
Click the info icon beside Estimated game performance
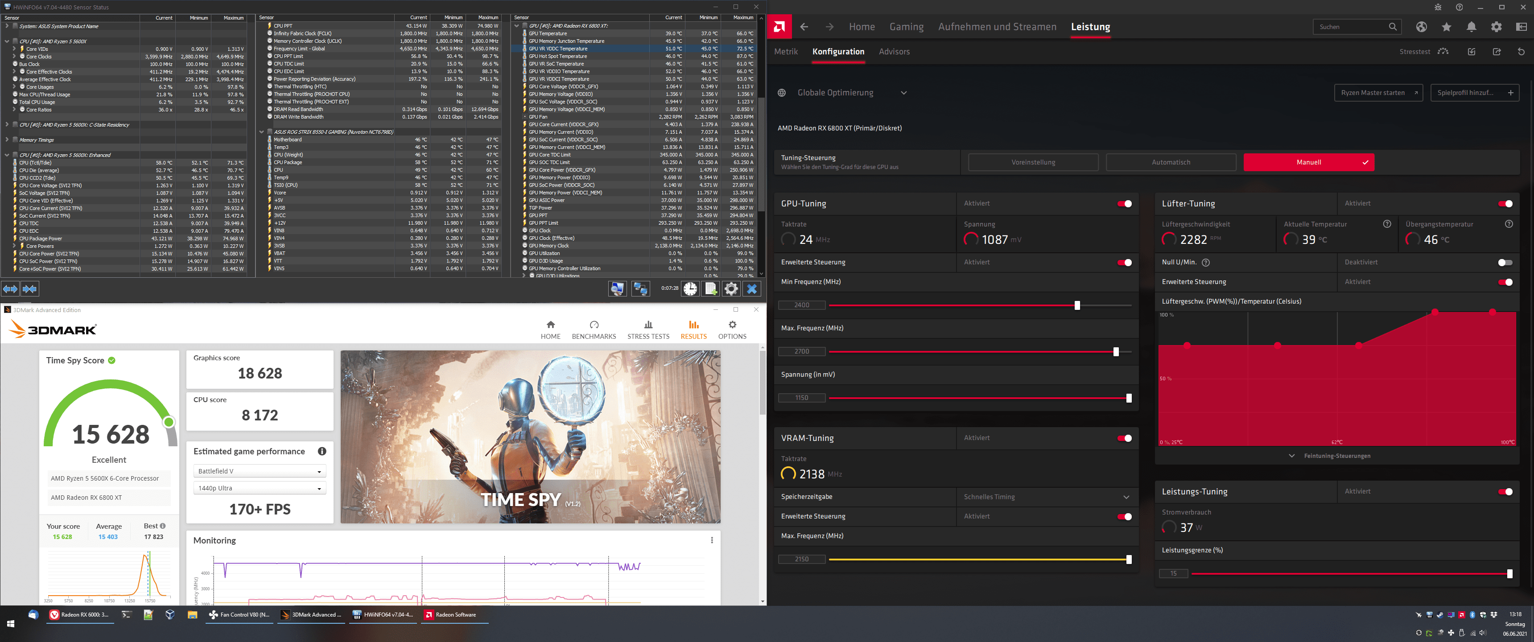point(322,452)
